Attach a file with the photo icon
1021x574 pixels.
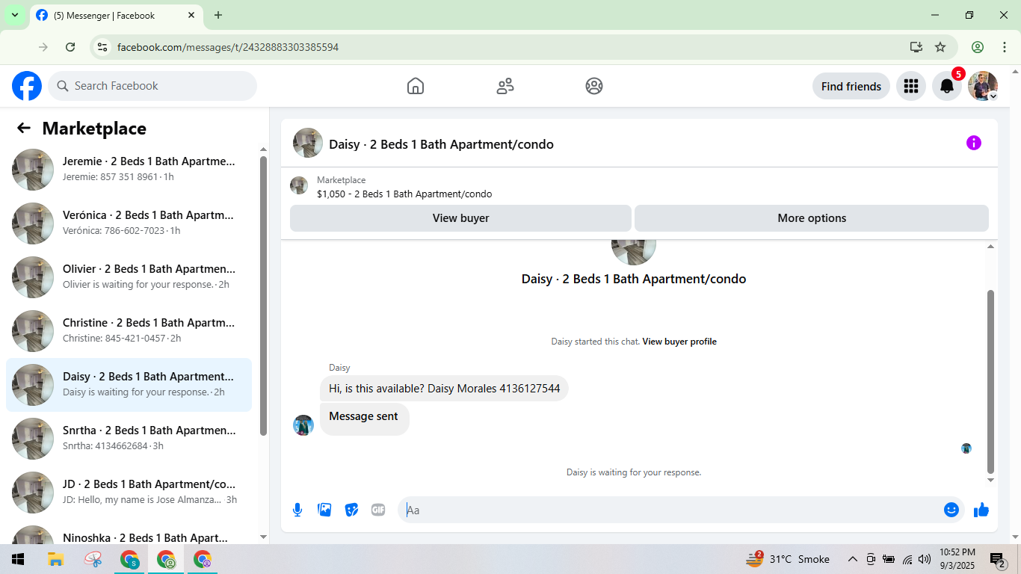(x=324, y=510)
